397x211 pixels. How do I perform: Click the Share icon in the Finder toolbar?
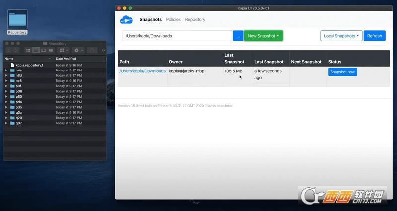92,50
